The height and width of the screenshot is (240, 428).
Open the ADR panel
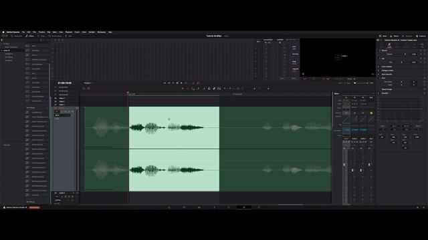tap(68, 36)
